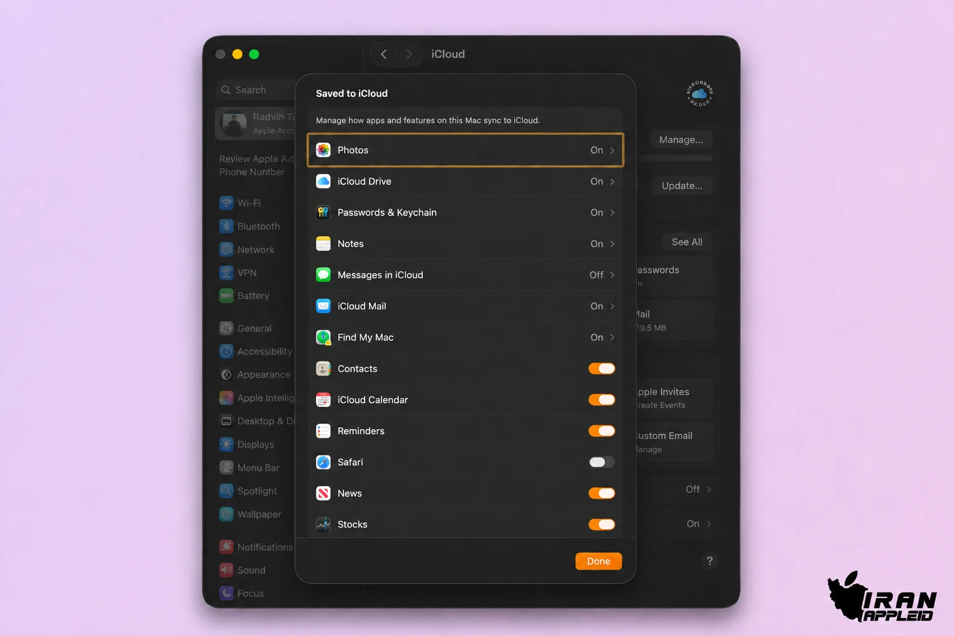Viewport: 954px width, 636px height.
Task: Click the iCloud Drive cloud icon
Action: [323, 181]
